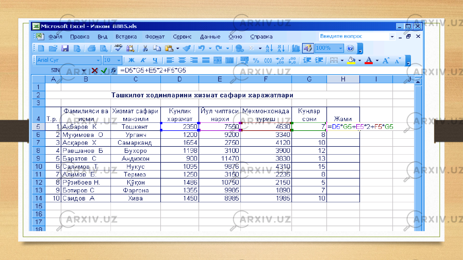Run spelling check

pos(118,48)
